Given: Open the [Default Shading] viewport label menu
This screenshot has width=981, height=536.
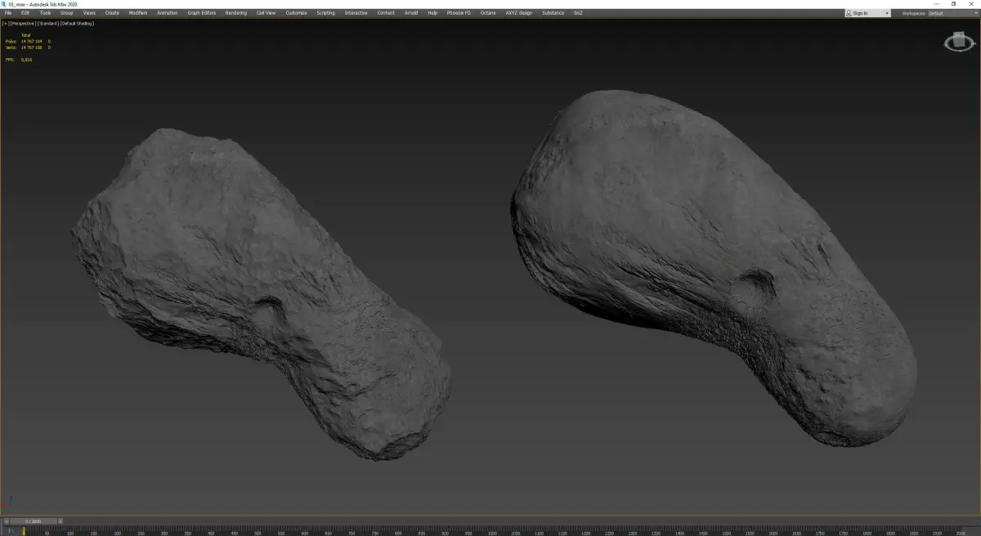Looking at the screenshot, I should click(x=77, y=24).
